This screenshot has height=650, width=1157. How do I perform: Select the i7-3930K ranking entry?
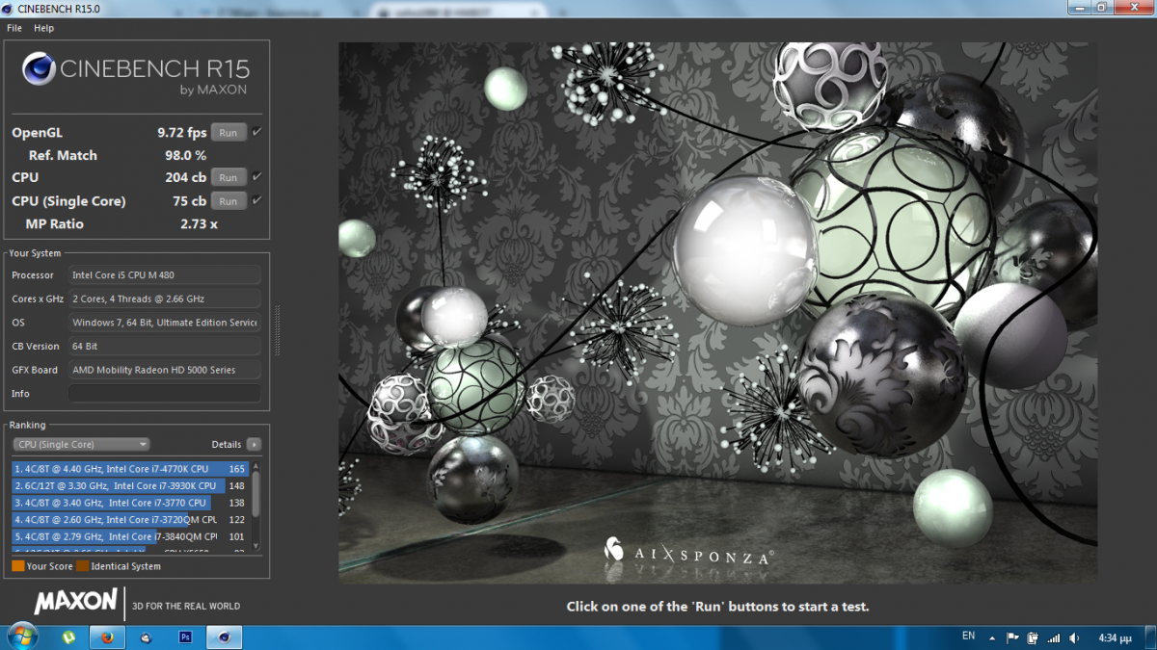tap(130, 485)
